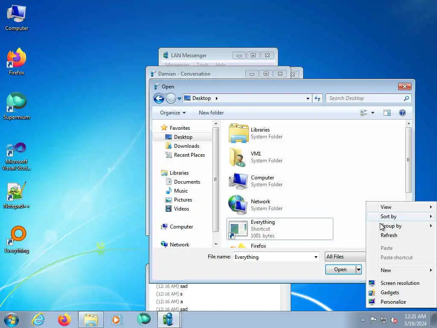This screenshot has height=328, width=437.
Task: Open Help in the Open dialog
Action: pyautogui.click(x=402, y=113)
